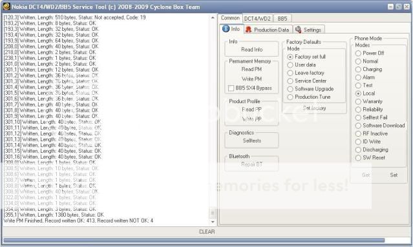This screenshot has height=247, width=413.
Task: Click the CLEAR log button
Action: pyautogui.click(x=207, y=232)
